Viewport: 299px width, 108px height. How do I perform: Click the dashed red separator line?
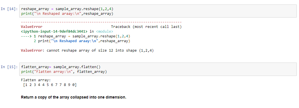tap(101, 22)
